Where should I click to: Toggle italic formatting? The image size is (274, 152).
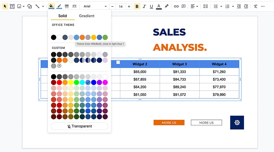(x=144, y=6)
